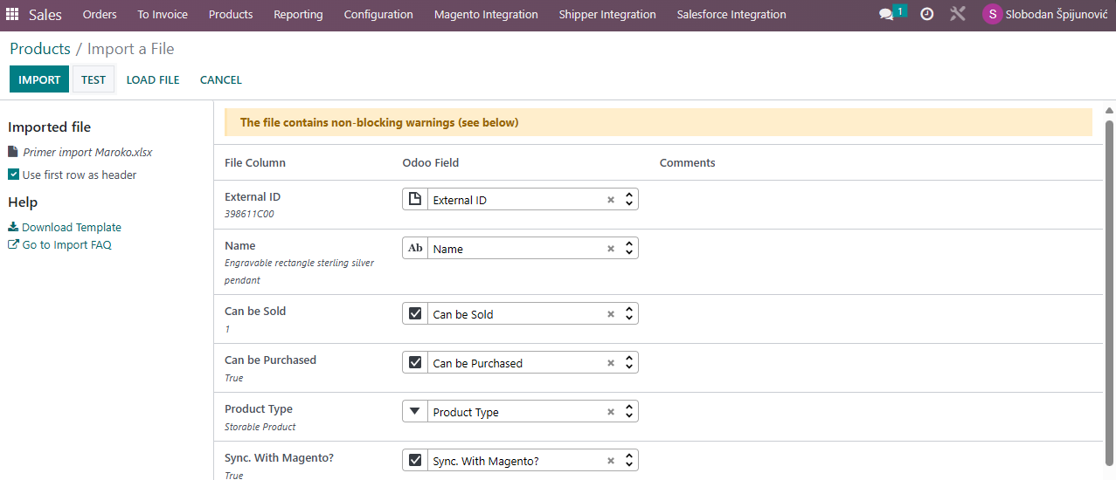
Task: Open the Download Template link
Action: 72,227
